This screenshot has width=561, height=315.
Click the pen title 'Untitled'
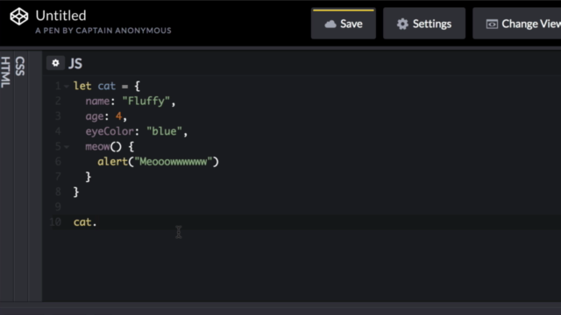[x=60, y=16]
